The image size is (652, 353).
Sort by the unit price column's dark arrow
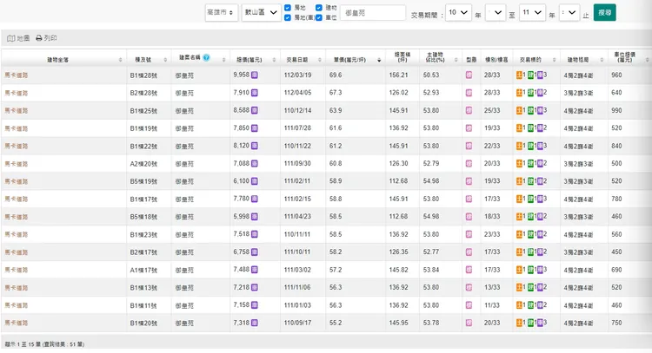pyautogui.click(x=379, y=60)
